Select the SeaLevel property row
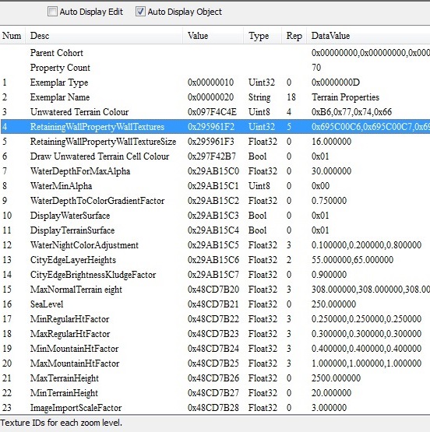 [215, 304]
